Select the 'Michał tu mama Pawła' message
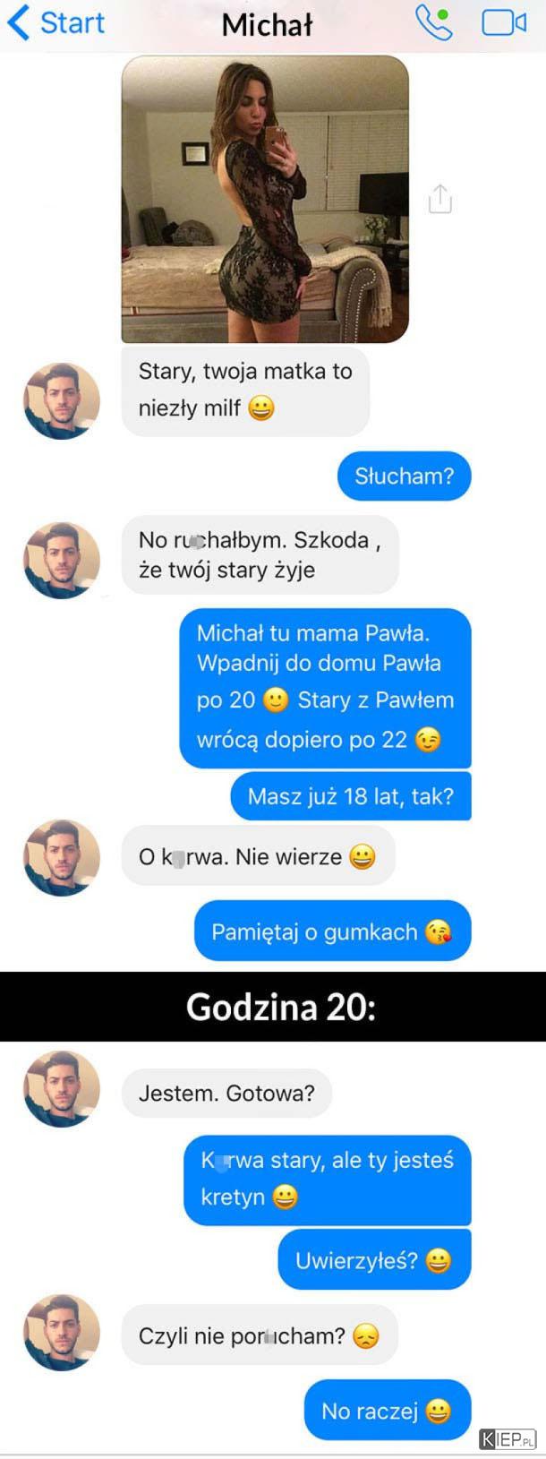Viewport: 546px width, 1459px height. (325, 688)
